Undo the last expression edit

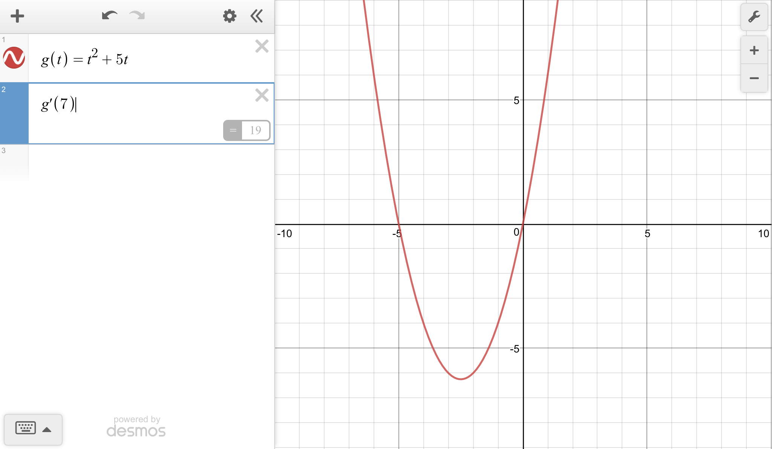click(109, 16)
